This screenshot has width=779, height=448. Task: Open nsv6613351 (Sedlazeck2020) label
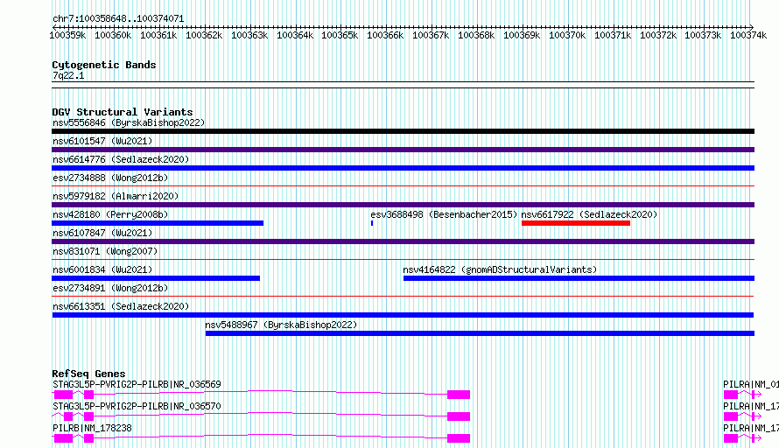121,306
